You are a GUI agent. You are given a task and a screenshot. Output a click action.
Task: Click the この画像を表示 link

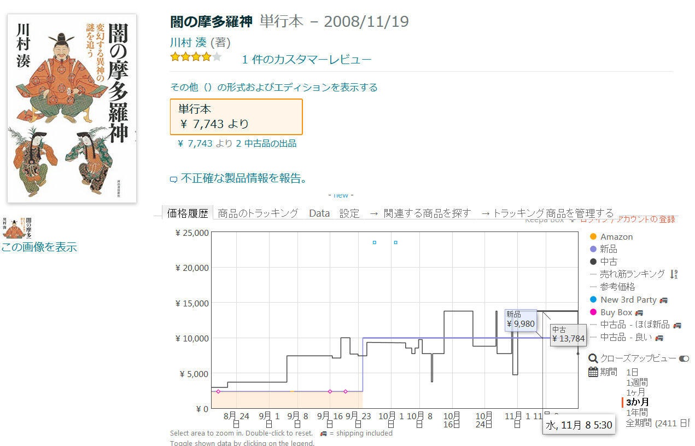coord(39,247)
